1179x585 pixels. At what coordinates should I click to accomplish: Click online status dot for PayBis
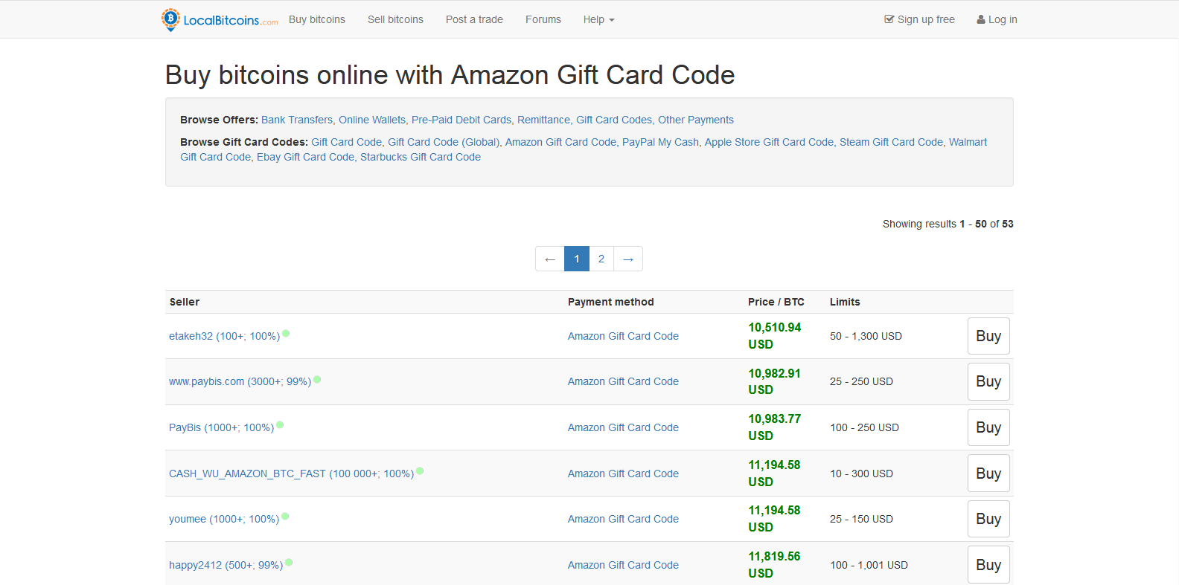point(280,425)
